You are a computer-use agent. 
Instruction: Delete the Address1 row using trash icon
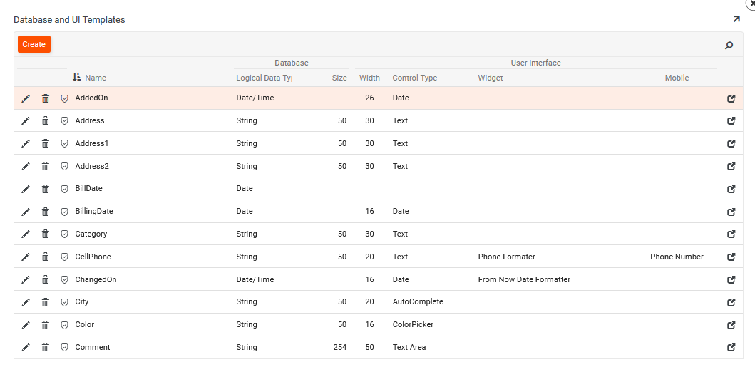pyautogui.click(x=46, y=144)
